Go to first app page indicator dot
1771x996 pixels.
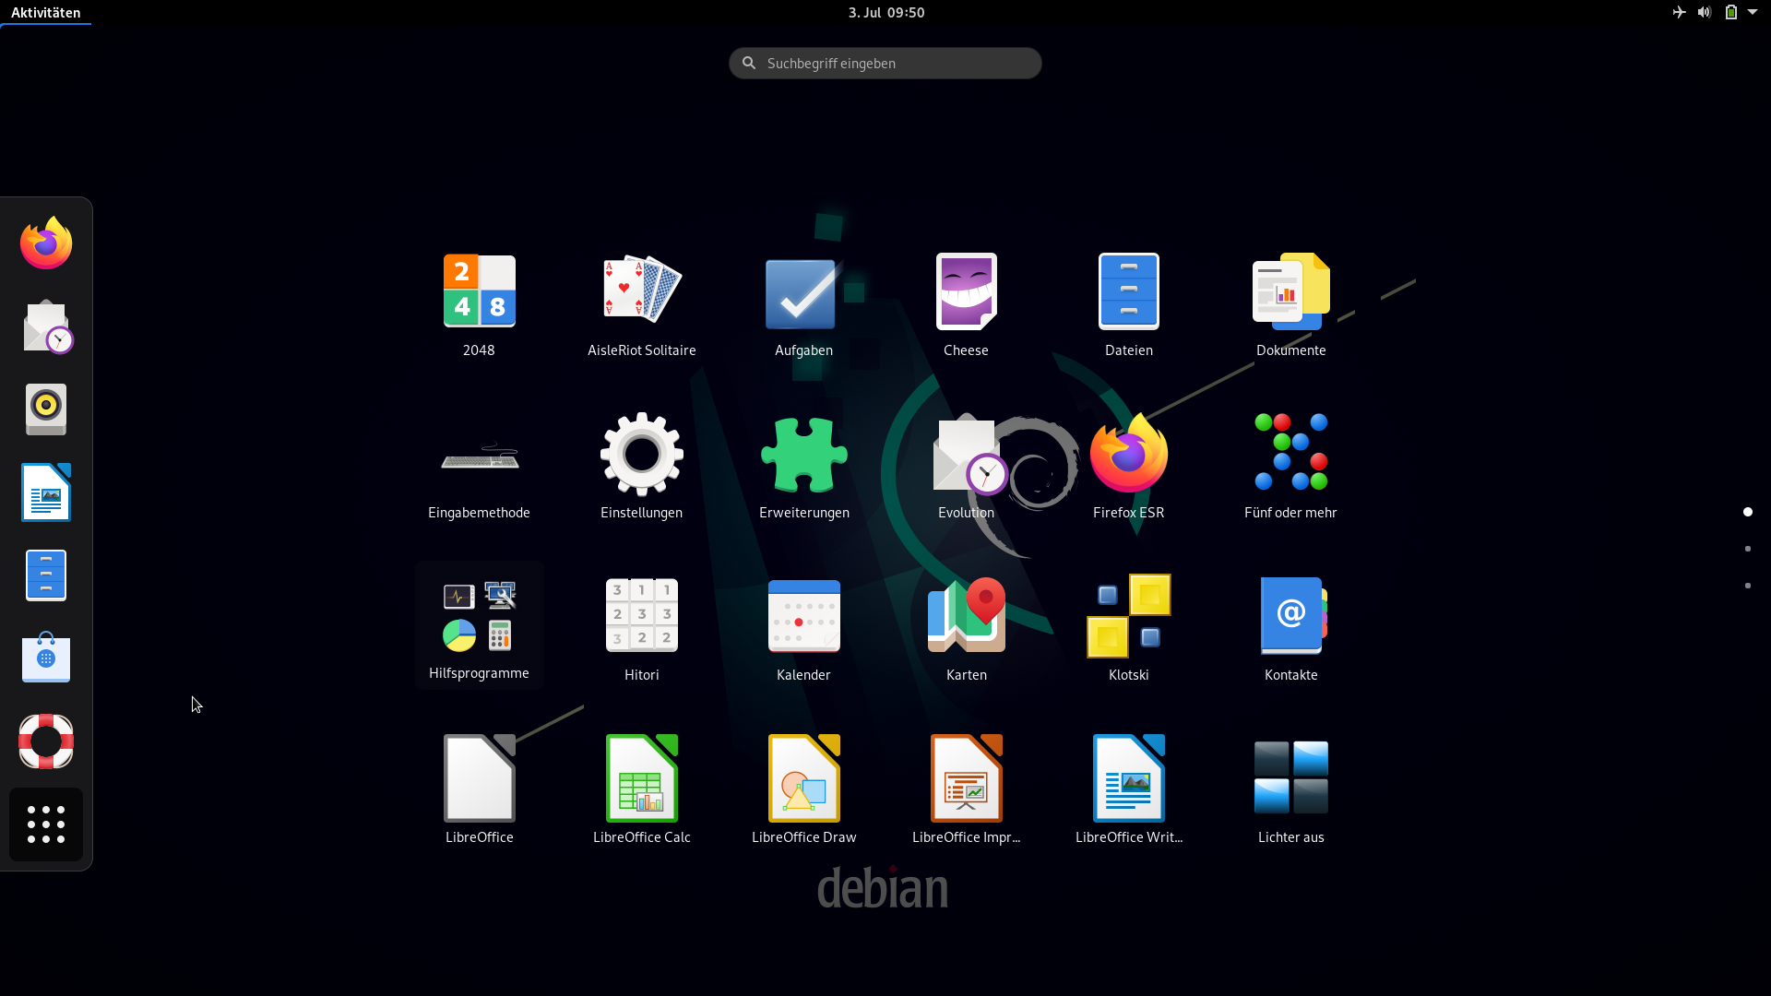click(1748, 512)
